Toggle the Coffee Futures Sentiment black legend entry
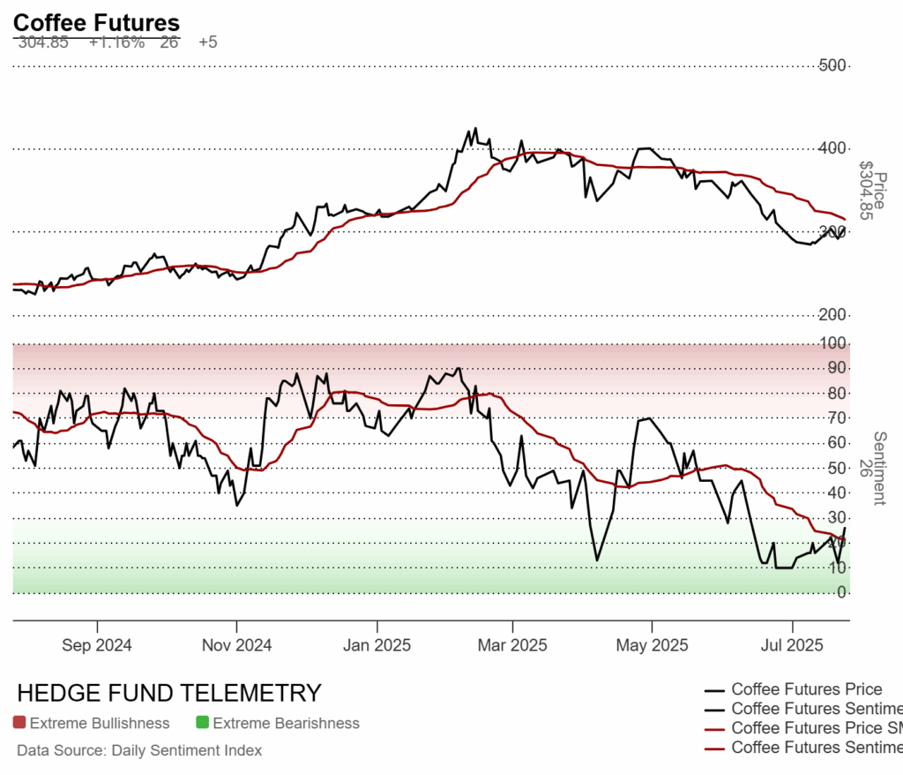This screenshot has width=903, height=775. (803, 708)
